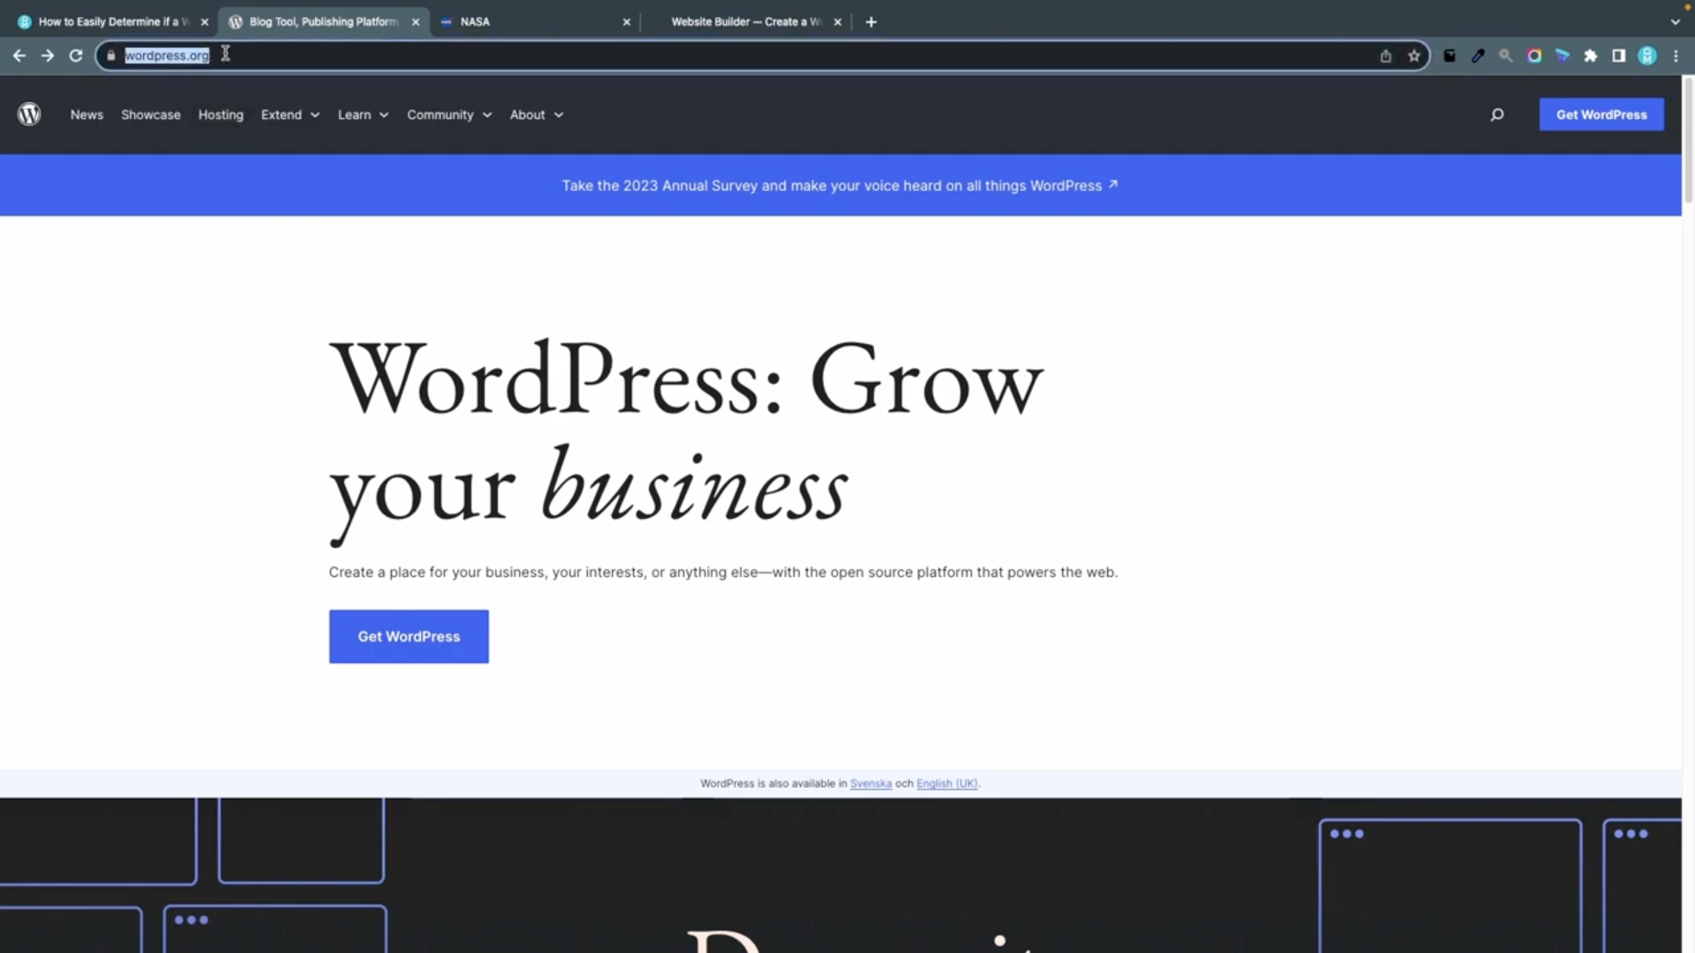The height and width of the screenshot is (953, 1695).
Task: Reload the page with refresh icon
Action: [76, 56]
